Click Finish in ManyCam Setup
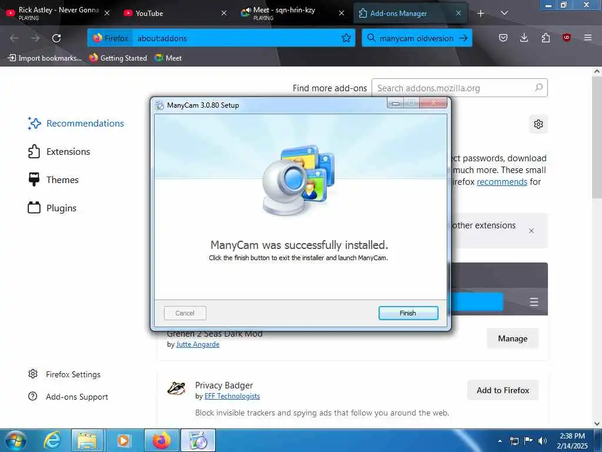602x452 pixels. point(408,313)
